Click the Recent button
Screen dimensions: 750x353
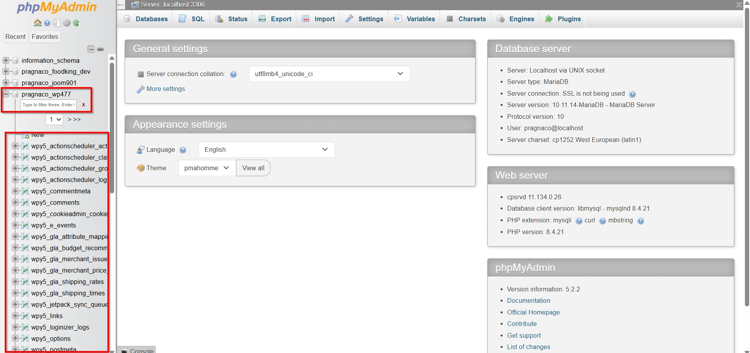click(16, 36)
